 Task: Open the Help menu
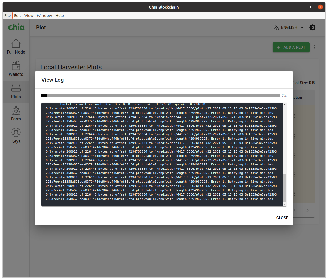(x=60, y=16)
